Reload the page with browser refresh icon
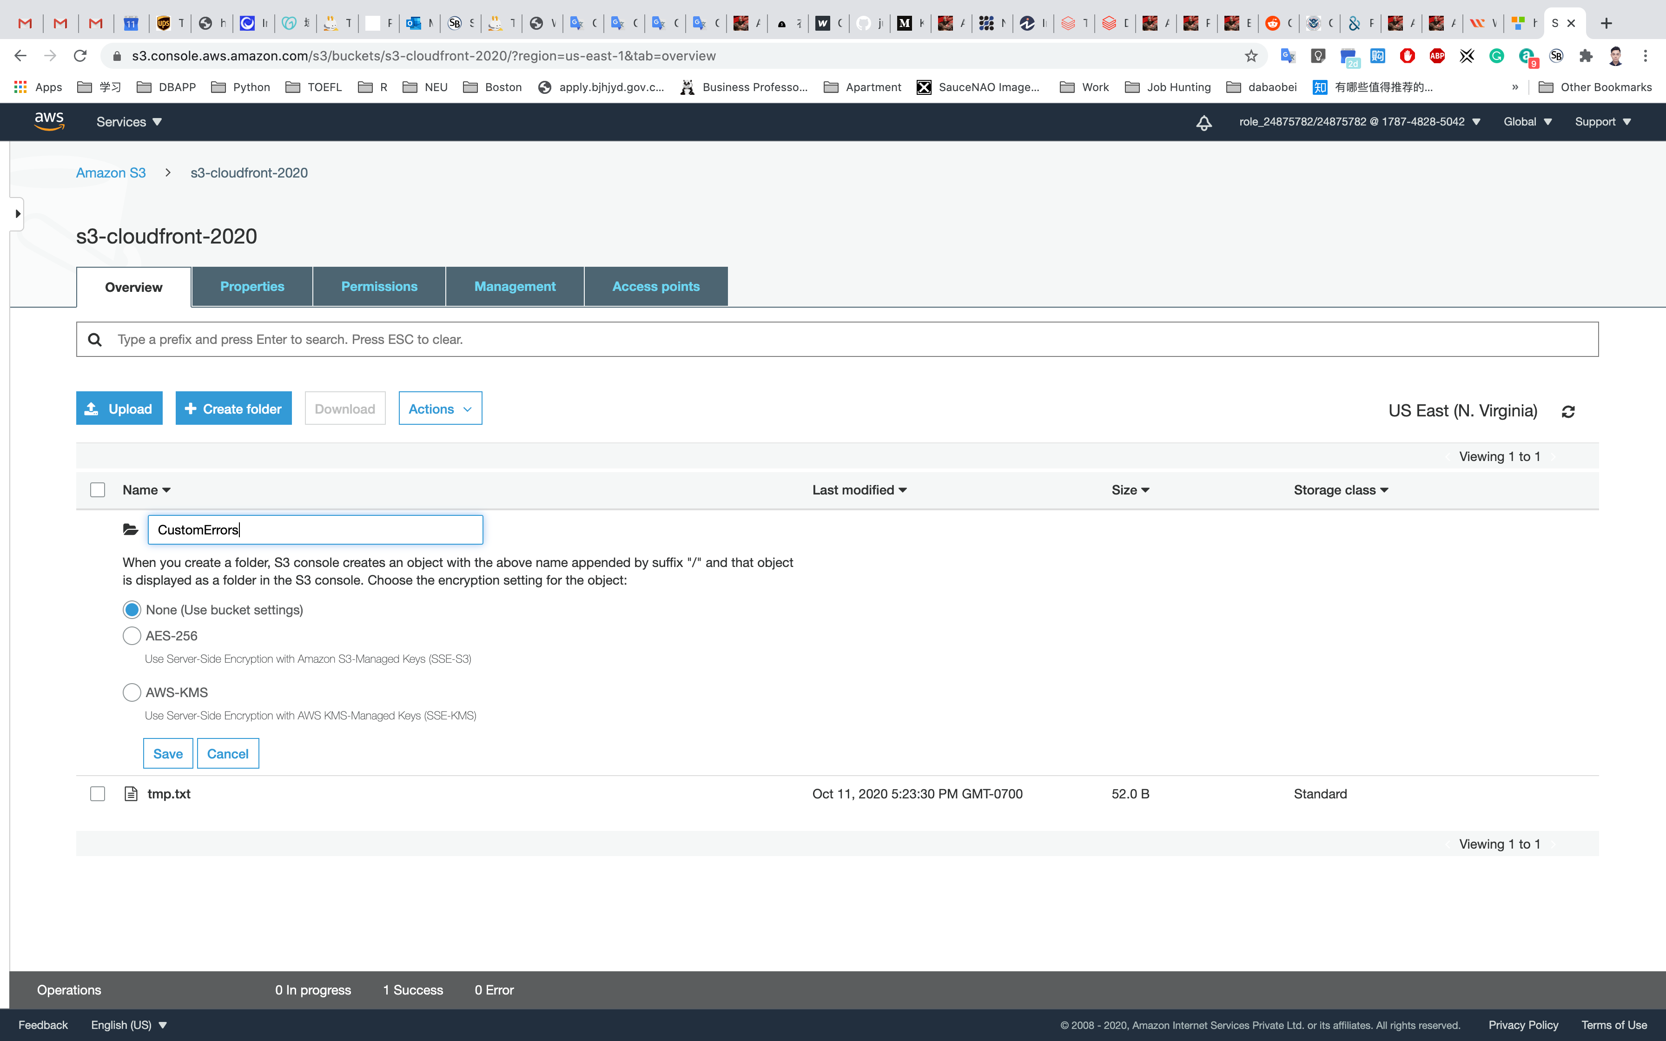 click(80, 56)
